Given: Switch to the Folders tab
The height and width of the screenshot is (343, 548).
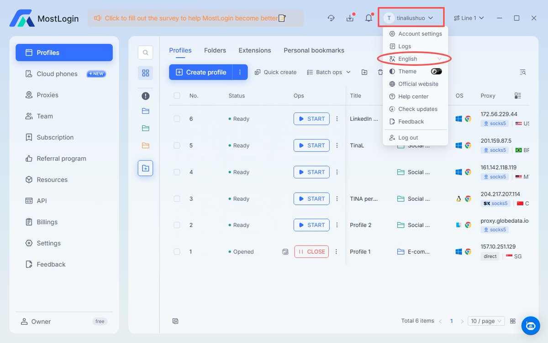Looking at the screenshot, I should [215, 50].
